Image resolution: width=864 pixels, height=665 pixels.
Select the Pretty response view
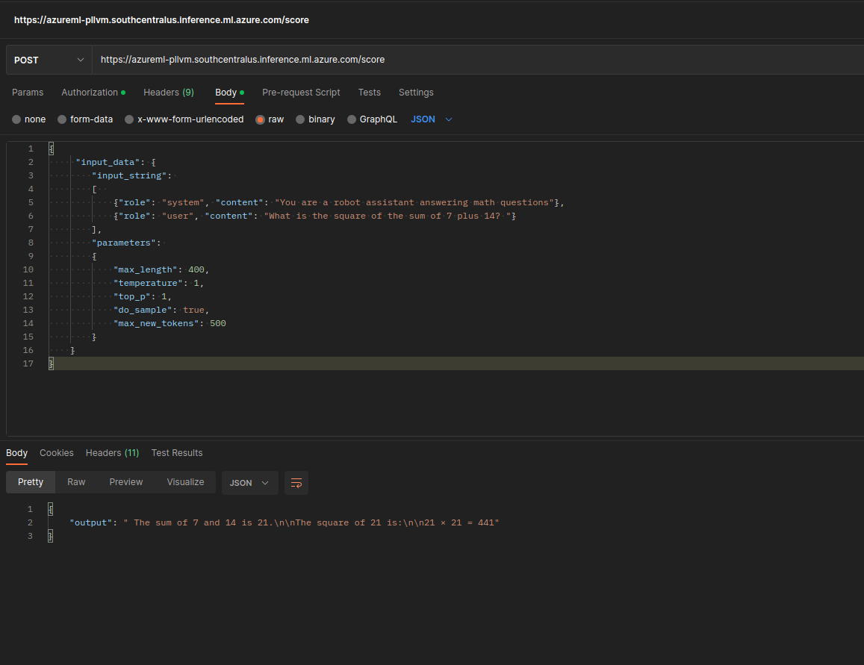(31, 482)
